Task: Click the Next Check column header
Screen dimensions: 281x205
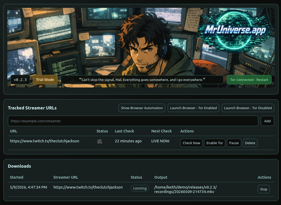Action: [161, 131]
